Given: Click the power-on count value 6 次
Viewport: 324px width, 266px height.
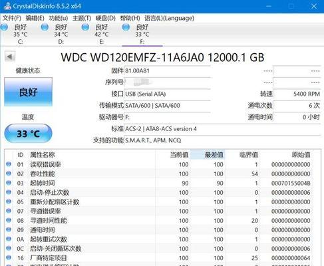Looking at the screenshot, I should [297, 106].
